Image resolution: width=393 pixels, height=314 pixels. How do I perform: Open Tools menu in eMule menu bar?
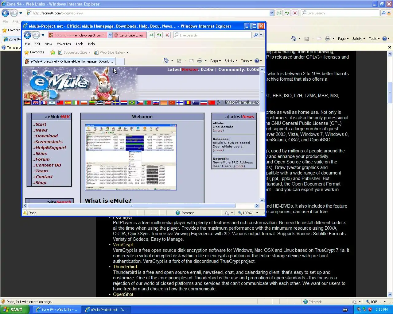point(80,44)
